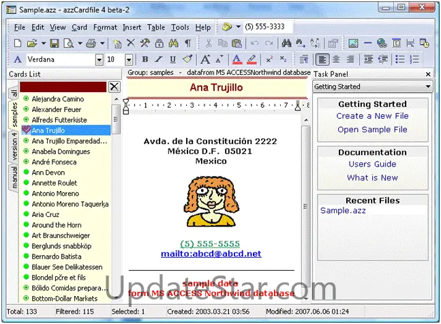This screenshot has height=324, width=441.
Task: Click the undo arrow icon
Action: (x=254, y=43)
